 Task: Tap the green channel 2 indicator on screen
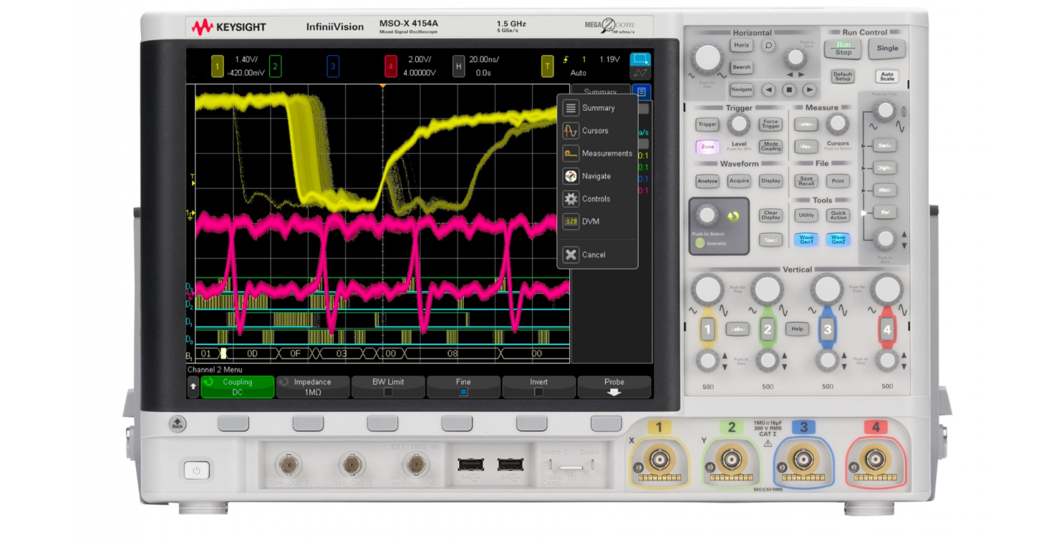coord(275,66)
